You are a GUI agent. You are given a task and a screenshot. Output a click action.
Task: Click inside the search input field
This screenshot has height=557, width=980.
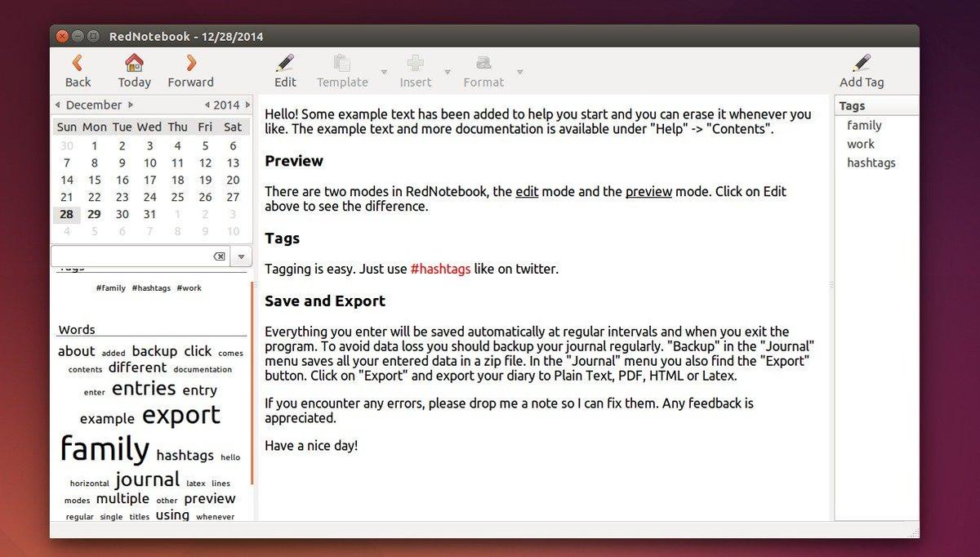coord(131,256)
